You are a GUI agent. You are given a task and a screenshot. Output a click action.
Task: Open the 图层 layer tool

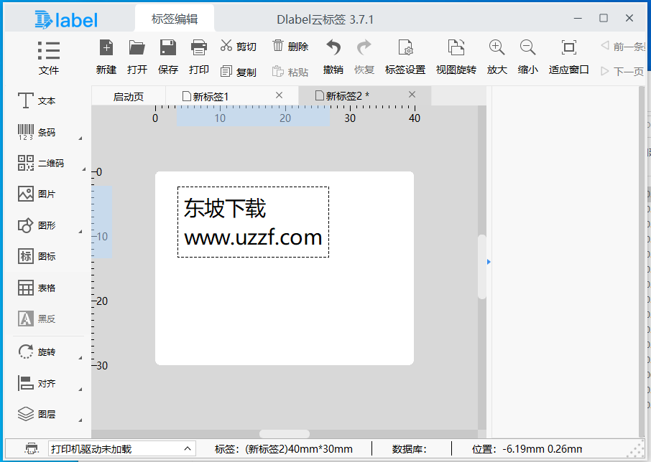pos(37,414)
